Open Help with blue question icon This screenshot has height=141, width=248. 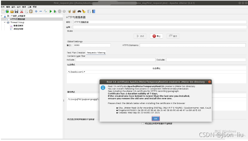[94, 12]
